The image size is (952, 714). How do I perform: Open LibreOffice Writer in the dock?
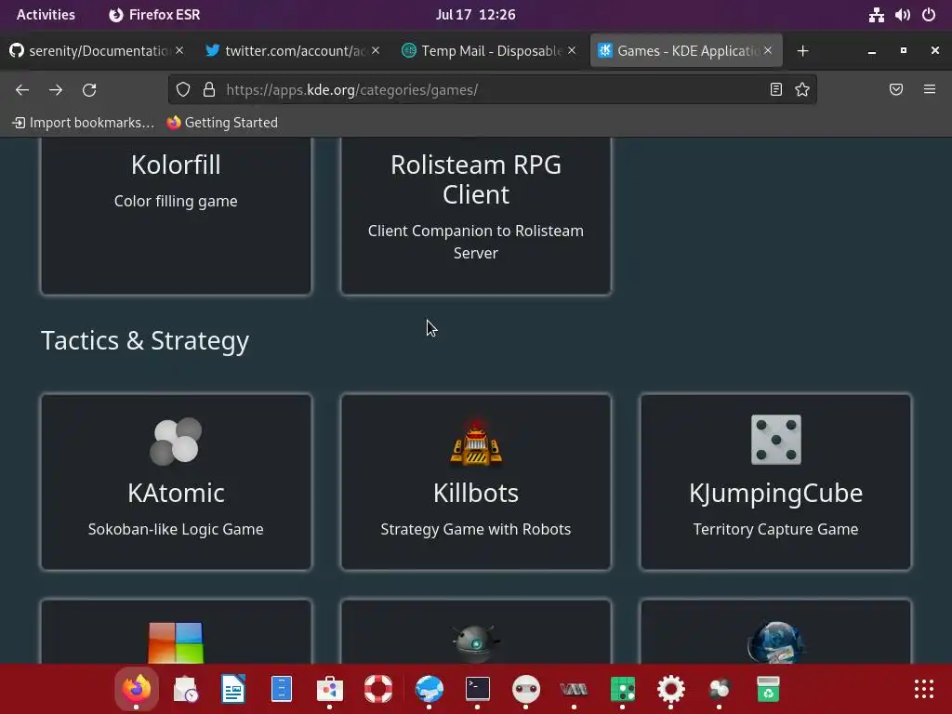(233, 689)
